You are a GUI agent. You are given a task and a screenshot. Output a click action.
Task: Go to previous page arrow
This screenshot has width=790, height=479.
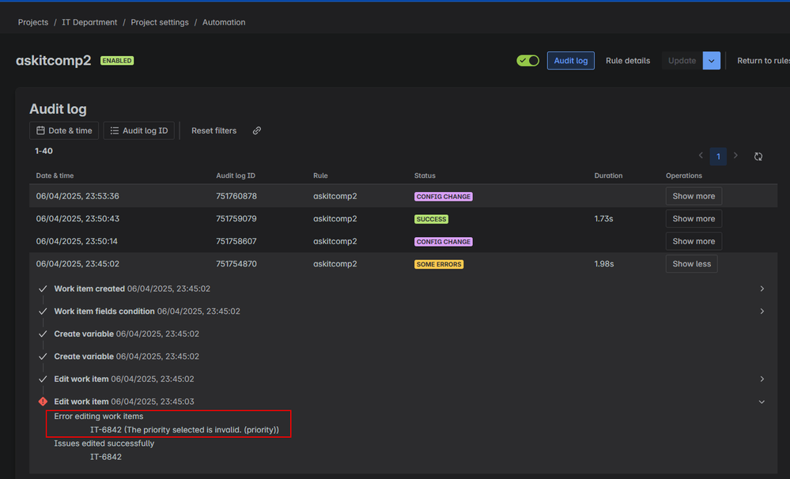pos(701,156)
